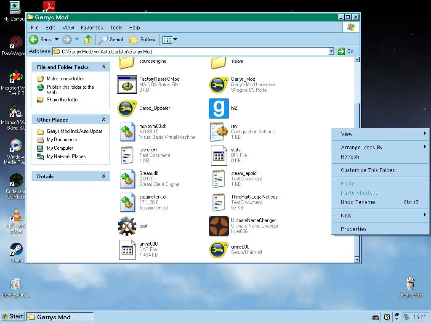Select the unins000 Setup/Uninstall icon
431x323 pixels.
click(x=218, y=250)
